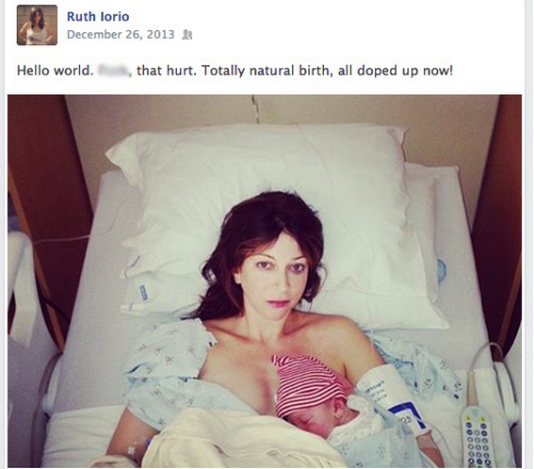Screen dimensions: 534x469
Task: Click the post text starting with Hello world
Action: (x=235, y=71)
